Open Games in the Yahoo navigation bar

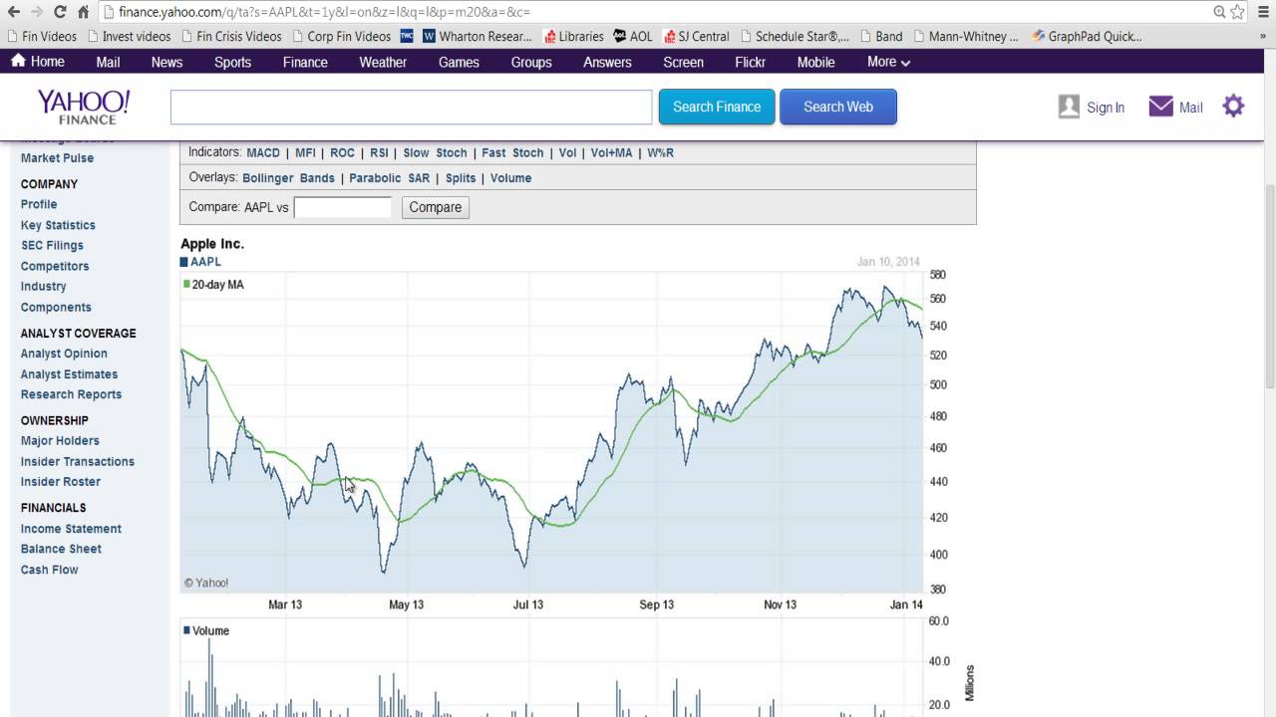(x=459, y=62)
